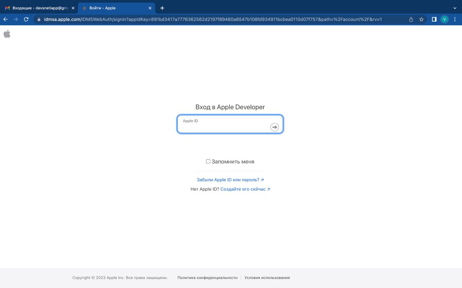This screenshot has width=462, height=288.
Task: Expand tab search chevron
Action: [x=454, y=8]
